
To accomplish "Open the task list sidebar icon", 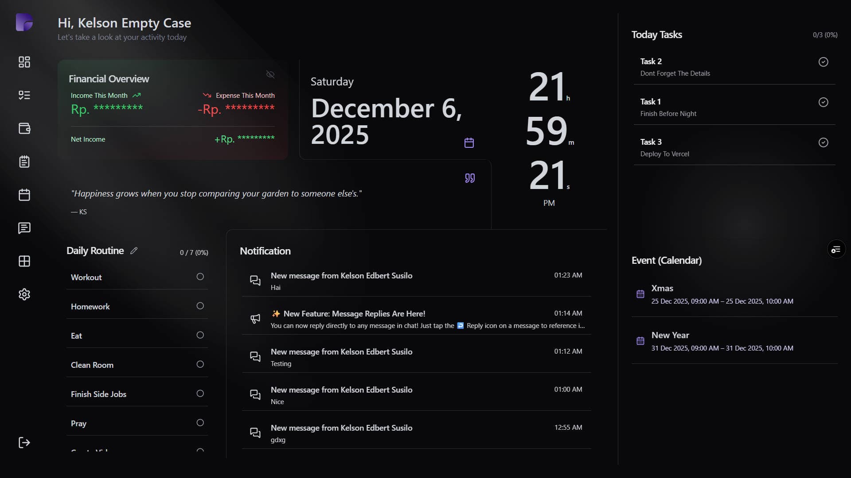I will pyautogui.click(x=24, y=95).
